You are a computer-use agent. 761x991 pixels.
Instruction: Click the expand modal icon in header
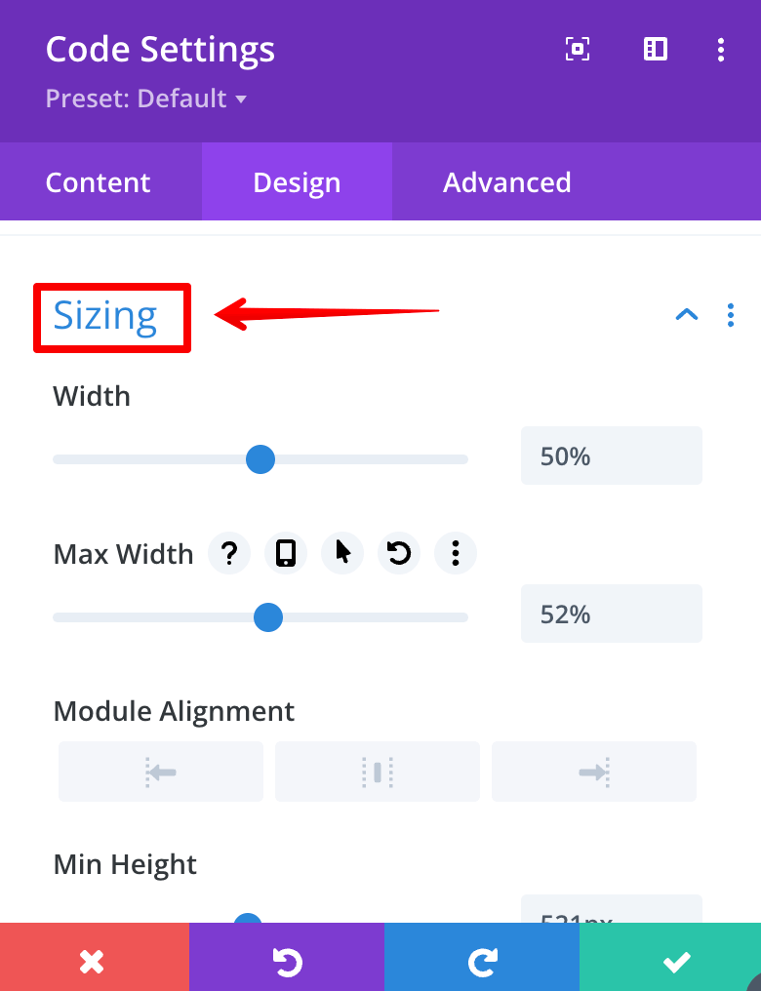click(x=577, y=49)
